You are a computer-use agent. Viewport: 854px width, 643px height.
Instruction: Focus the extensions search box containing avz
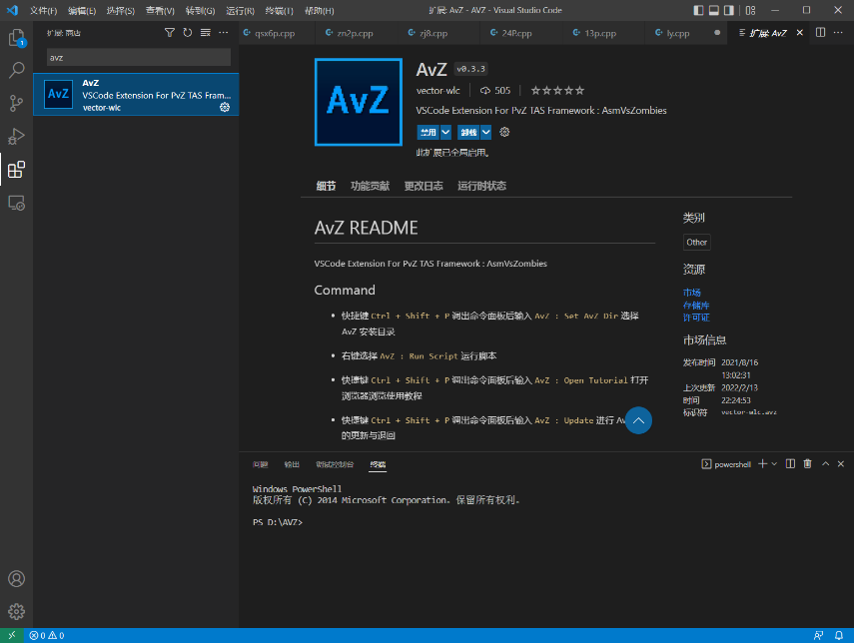click(139, 57)
